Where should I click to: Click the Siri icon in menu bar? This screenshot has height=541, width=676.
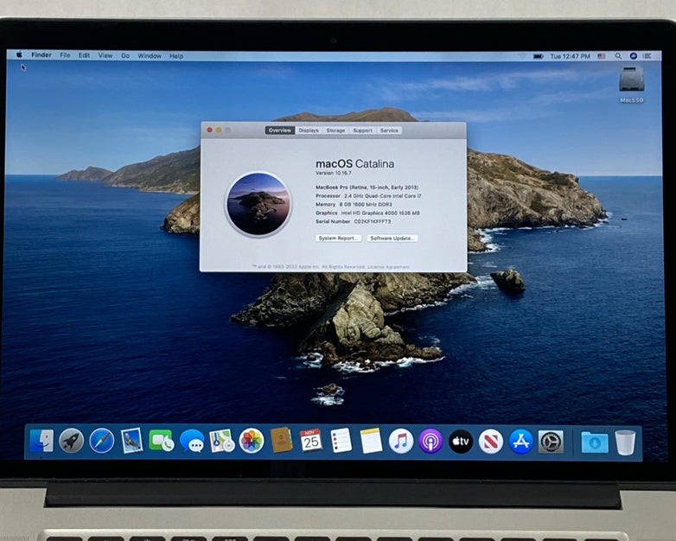coord(633,56)
